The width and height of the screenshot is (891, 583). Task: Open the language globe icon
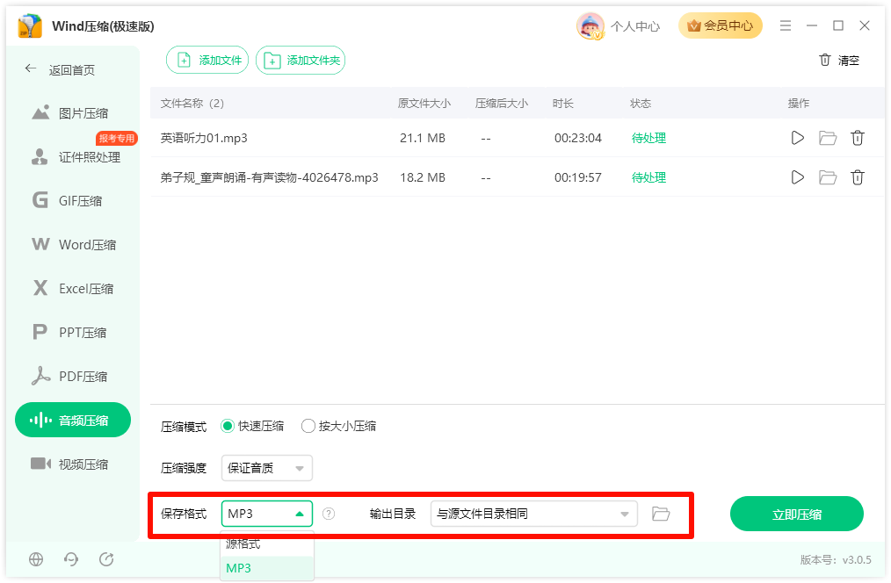[x=36, y=559]
